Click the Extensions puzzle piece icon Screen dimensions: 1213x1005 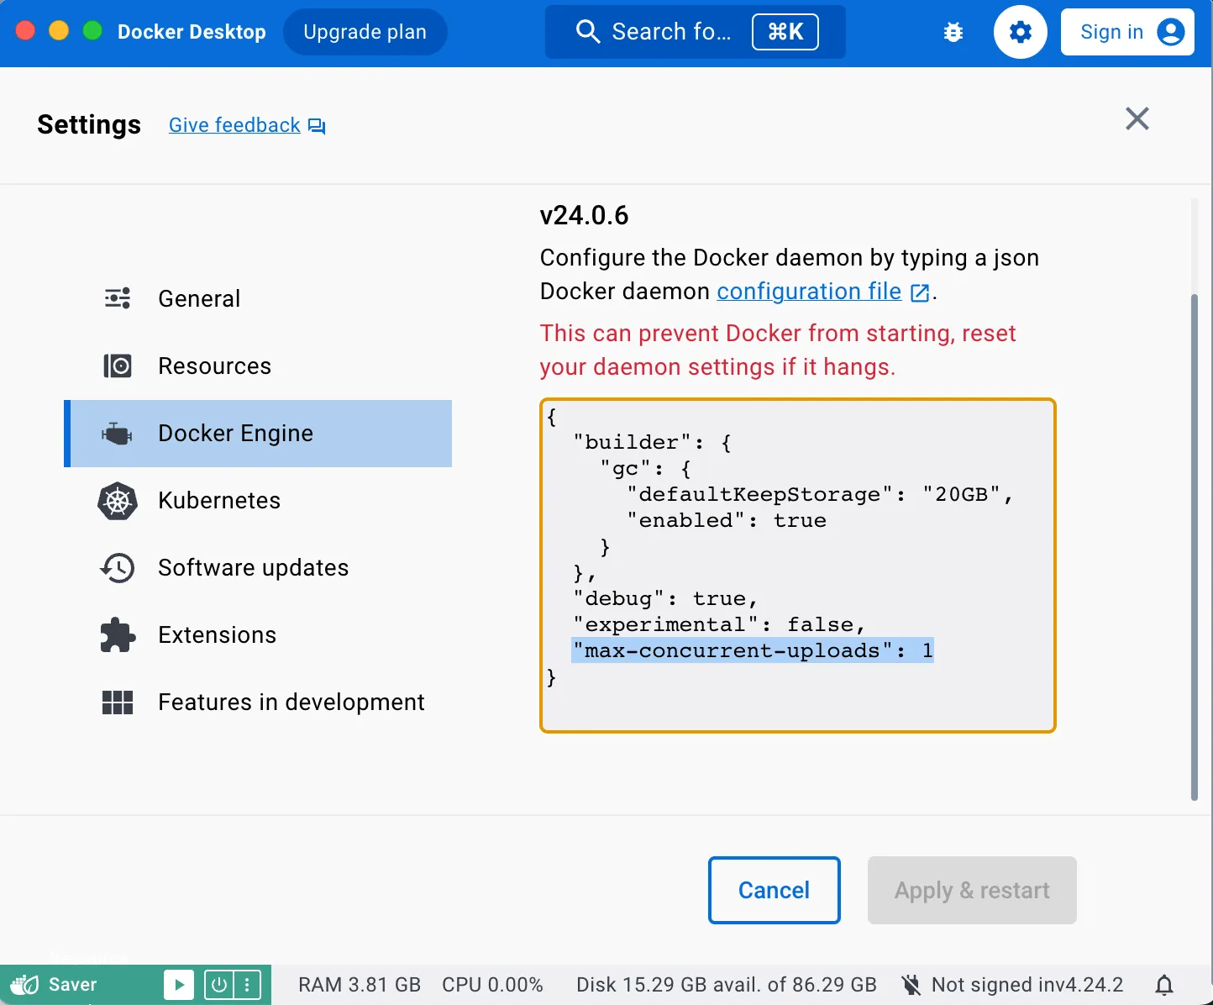tap(118, 635)
